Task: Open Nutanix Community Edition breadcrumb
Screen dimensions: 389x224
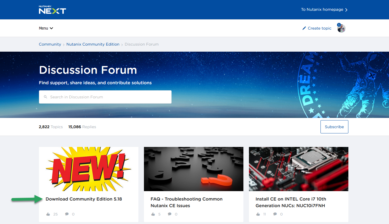Action: coord(93,44)
